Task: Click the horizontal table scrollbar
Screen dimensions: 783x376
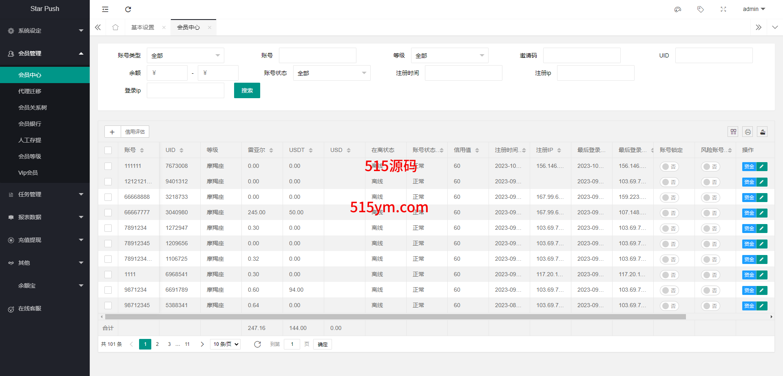Action: (395, 317)
